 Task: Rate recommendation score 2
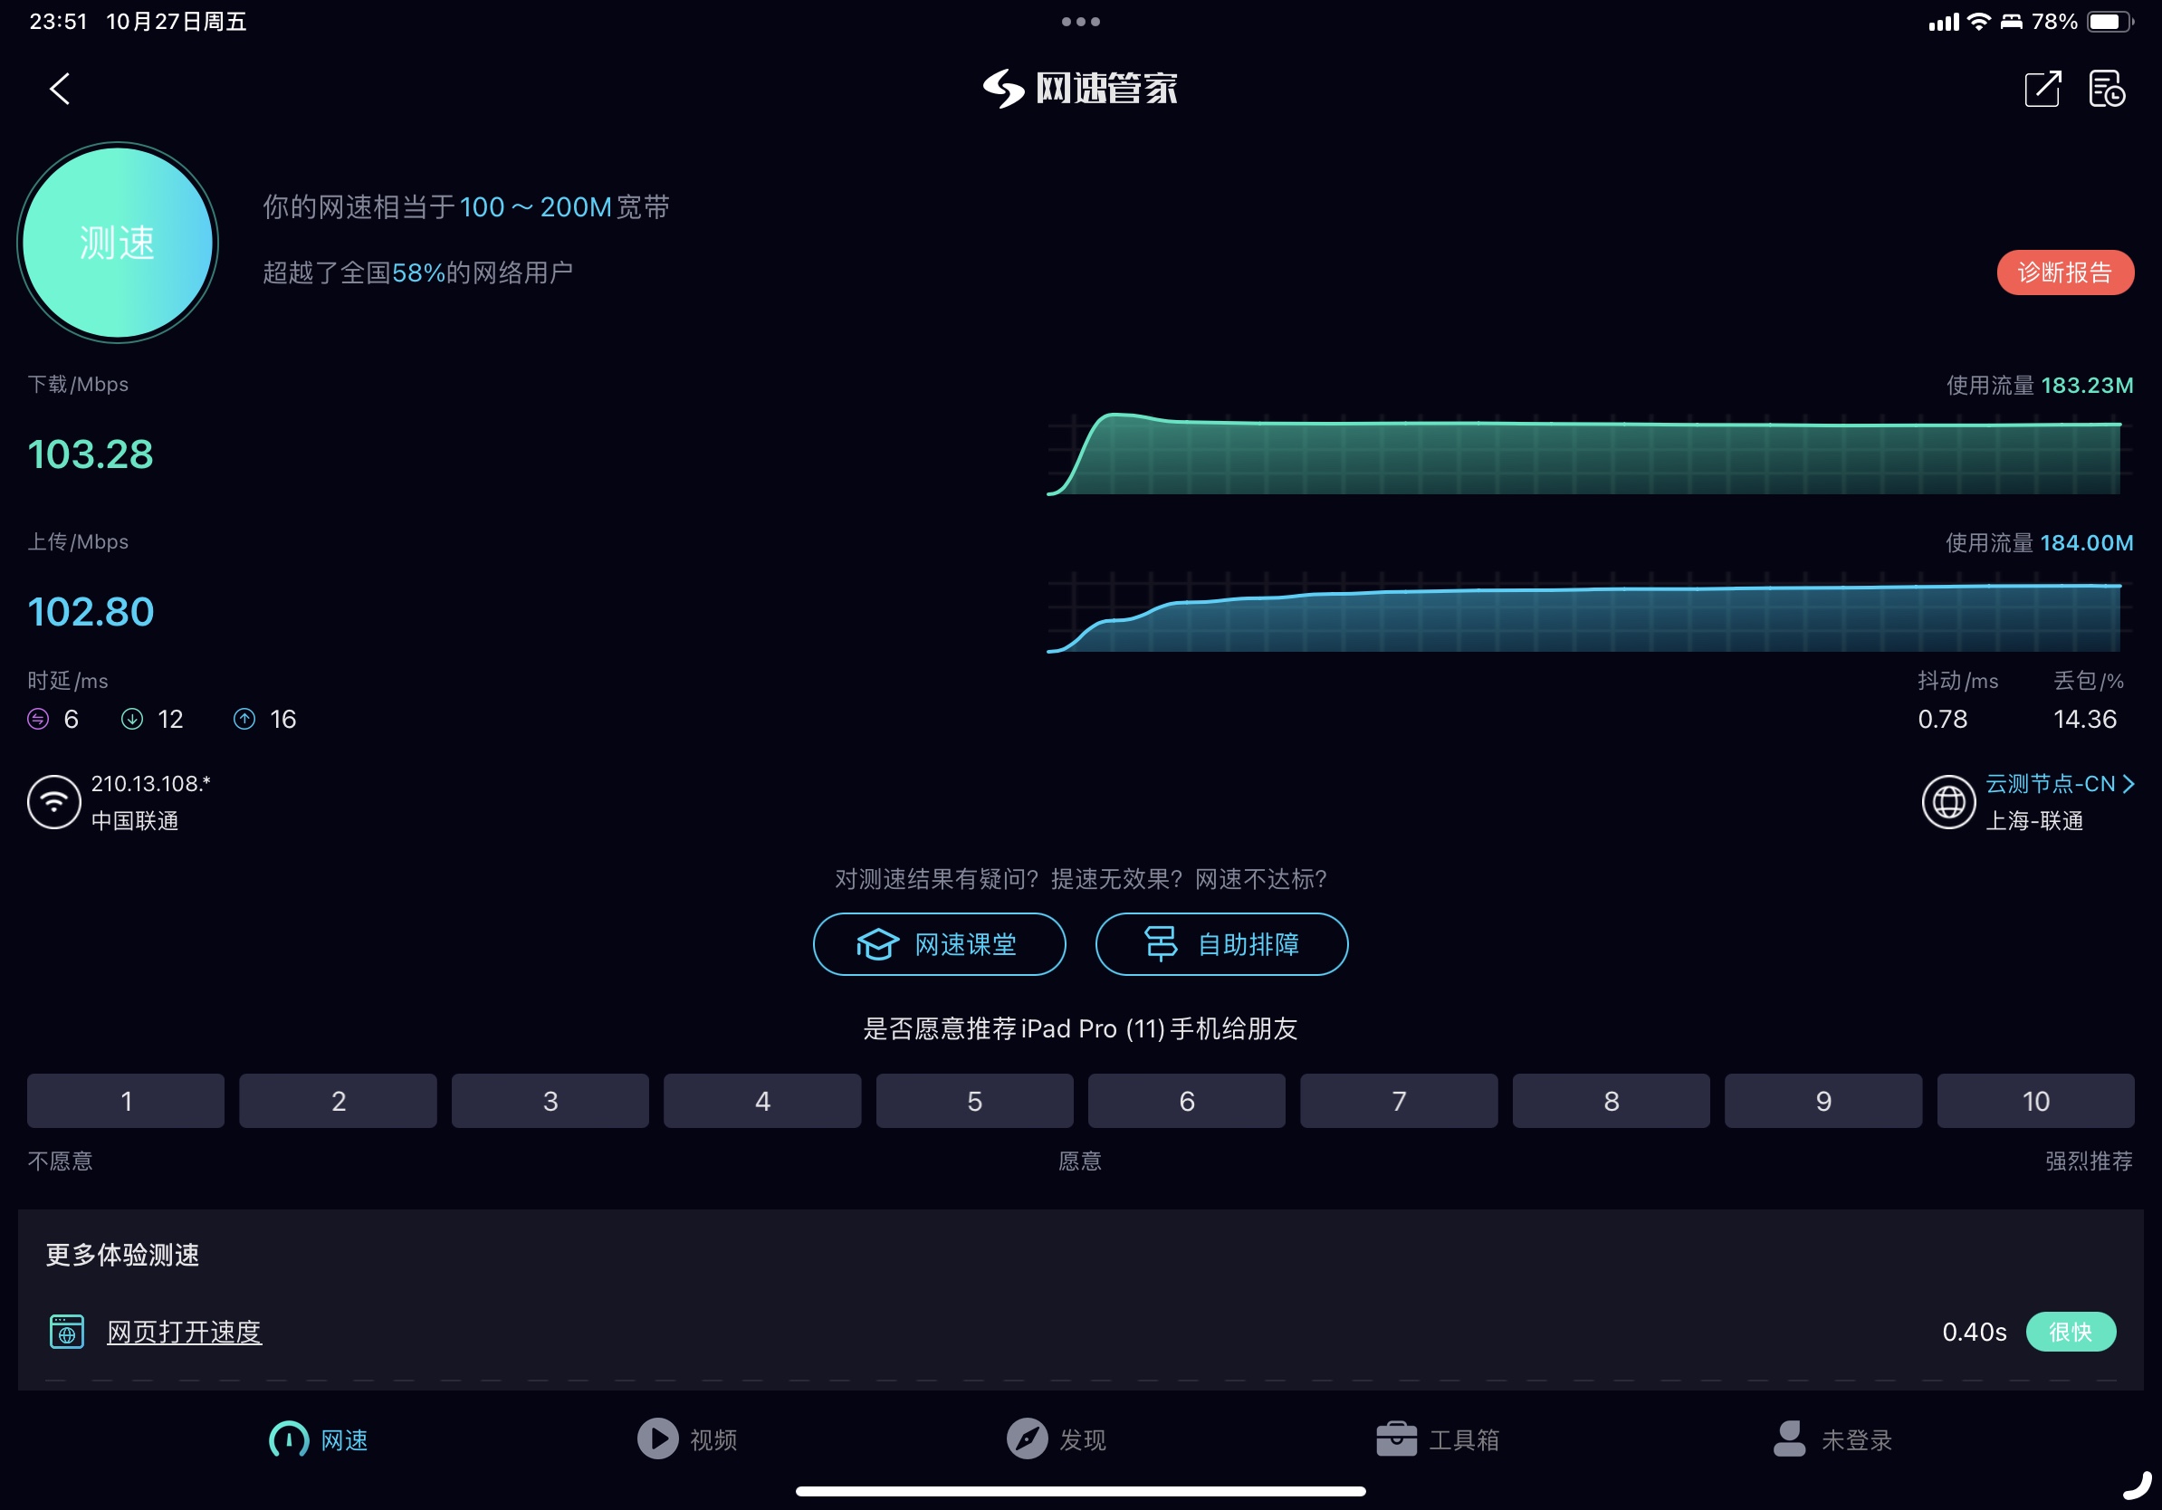click(x=338, y=1101)
